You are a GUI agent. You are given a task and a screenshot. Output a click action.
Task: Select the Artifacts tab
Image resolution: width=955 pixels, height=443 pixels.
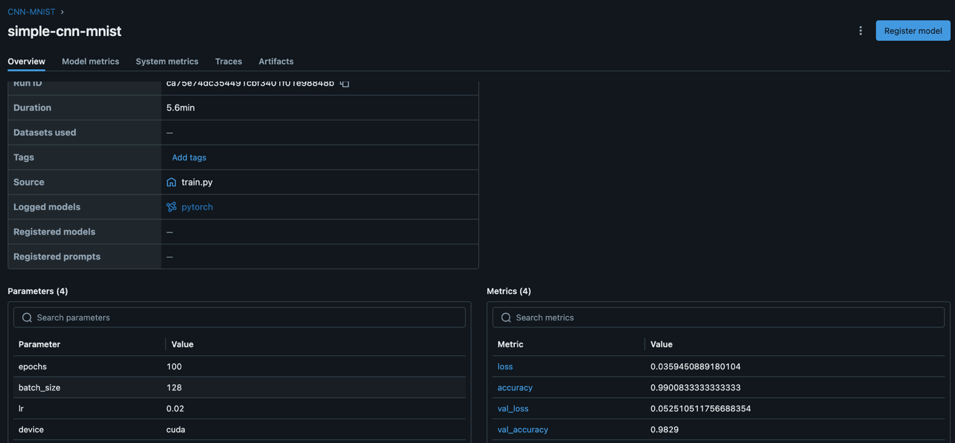pyautogui.click(x=276, y=61)
